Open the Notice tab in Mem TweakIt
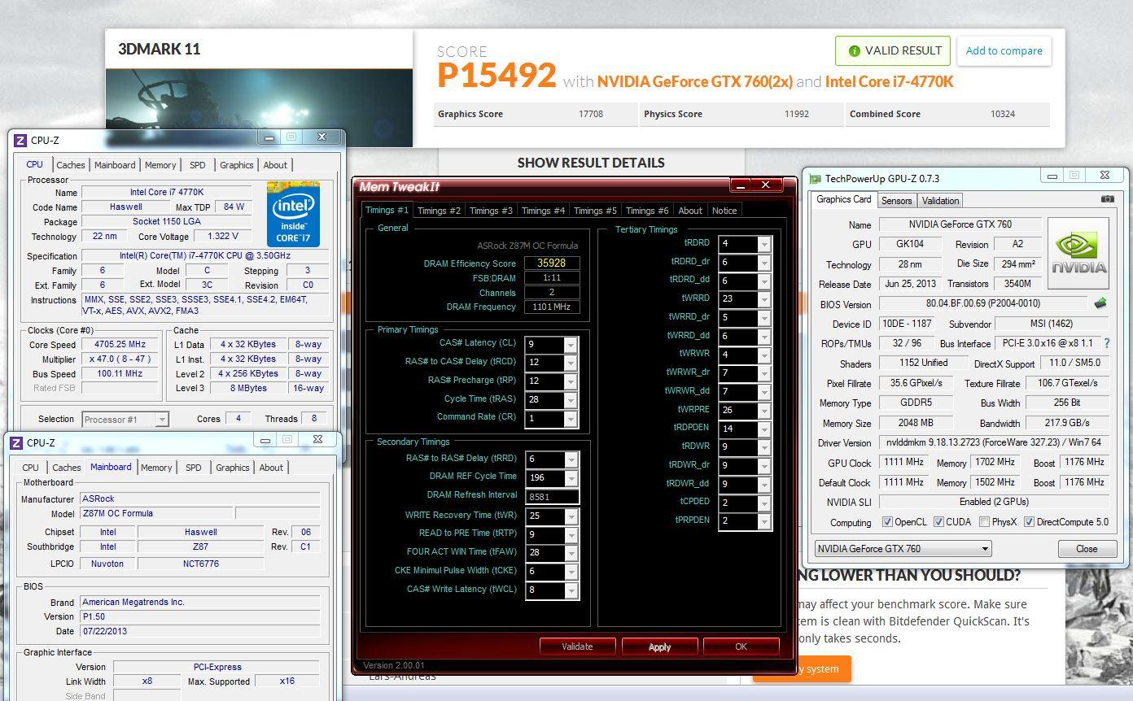The image size is (1133, 701). click(x=724, y=211)
